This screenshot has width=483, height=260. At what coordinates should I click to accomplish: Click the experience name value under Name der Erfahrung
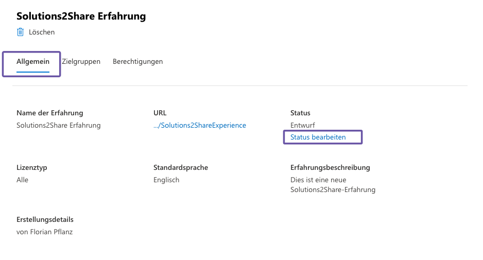tap(59, 126)
